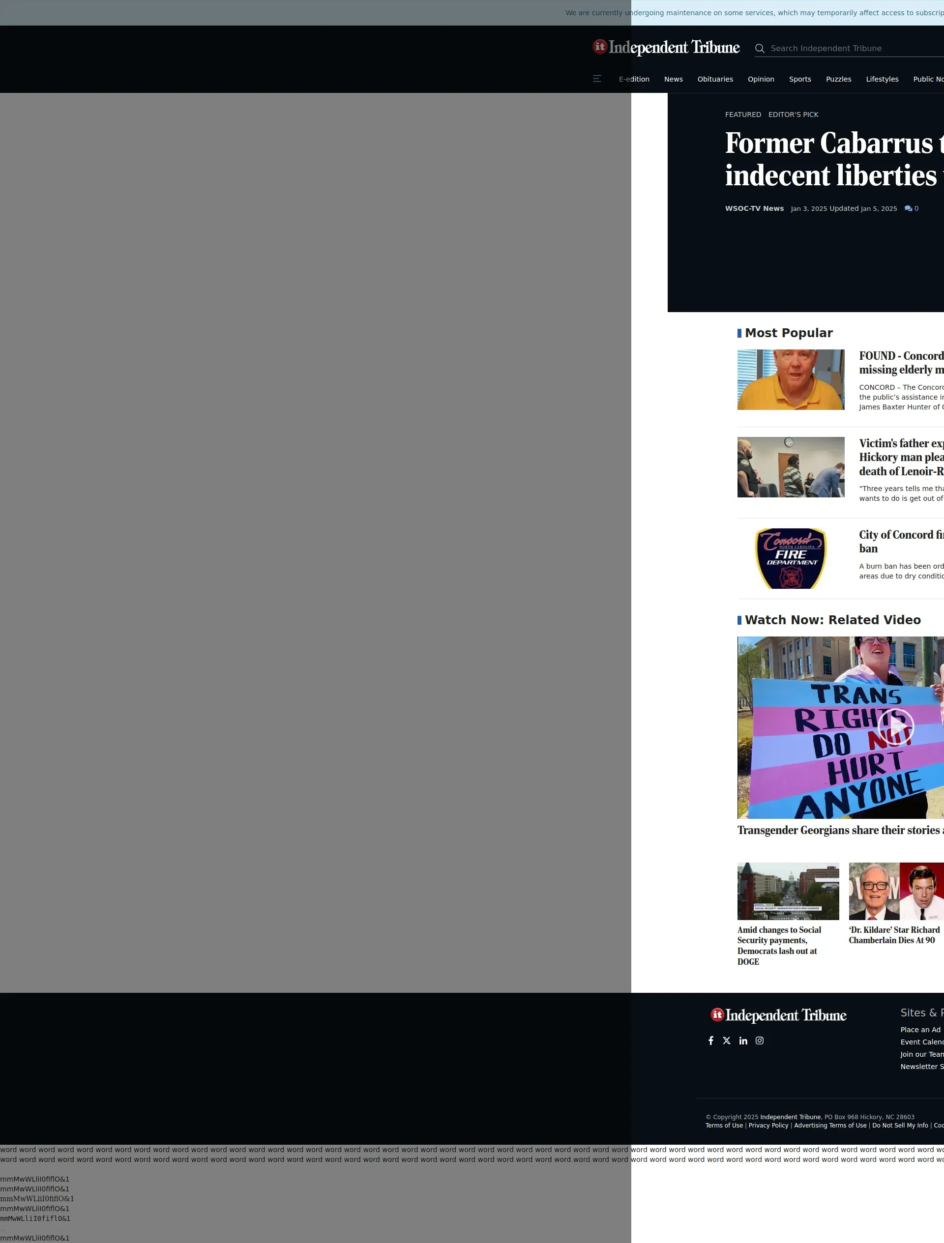Open the hamburger navigation menu icon

point(596,79)
